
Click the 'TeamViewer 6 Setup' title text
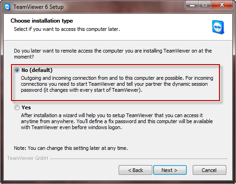[x=39, y=7]
